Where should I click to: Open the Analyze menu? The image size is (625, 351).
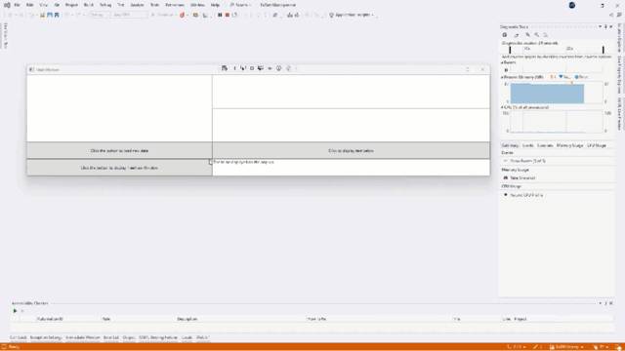pyautogui.click(x=137, y=5)
